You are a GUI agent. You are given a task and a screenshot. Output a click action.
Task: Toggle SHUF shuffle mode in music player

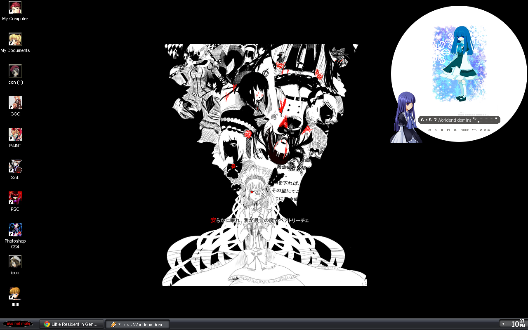click(x=465, y=130)
